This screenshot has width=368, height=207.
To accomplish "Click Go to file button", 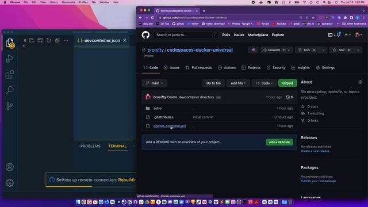I will [x=213, y=83].
